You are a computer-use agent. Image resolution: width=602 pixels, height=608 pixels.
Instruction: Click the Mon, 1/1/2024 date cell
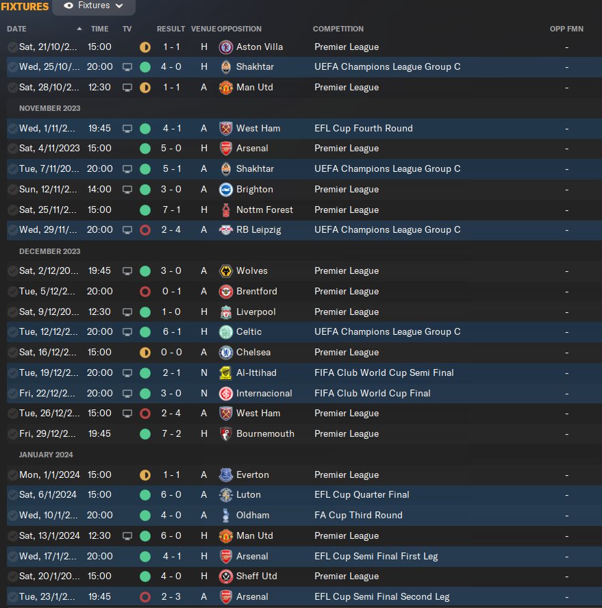(x=49, y=474)
